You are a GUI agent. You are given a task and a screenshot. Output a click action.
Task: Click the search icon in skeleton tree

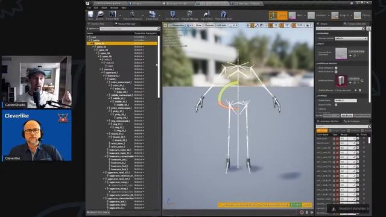tap(159, 29)
